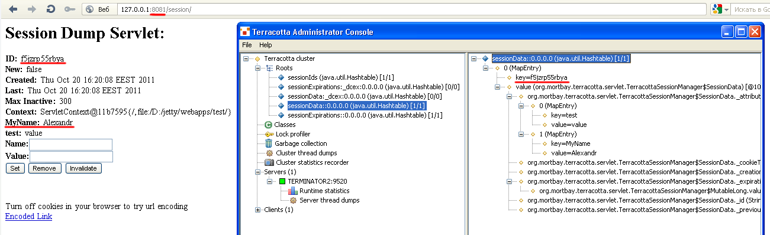Viewport: 770px width, 235px height.
Task: Select the MutableLong.value row
Action: (x=649, y=191)
